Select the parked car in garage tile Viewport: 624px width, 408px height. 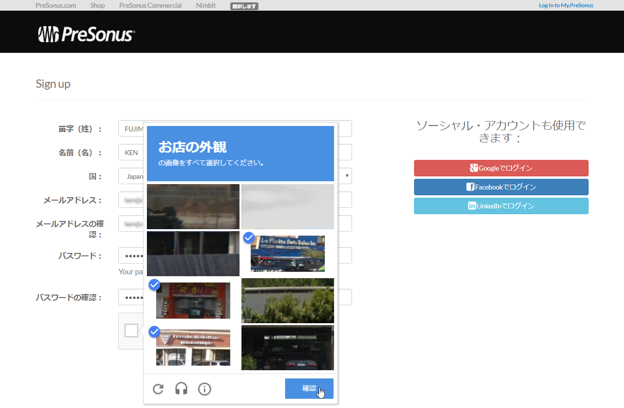(x=288, y=347)
